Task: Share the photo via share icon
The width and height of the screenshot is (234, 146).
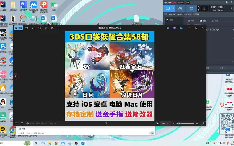Action: 46,28
